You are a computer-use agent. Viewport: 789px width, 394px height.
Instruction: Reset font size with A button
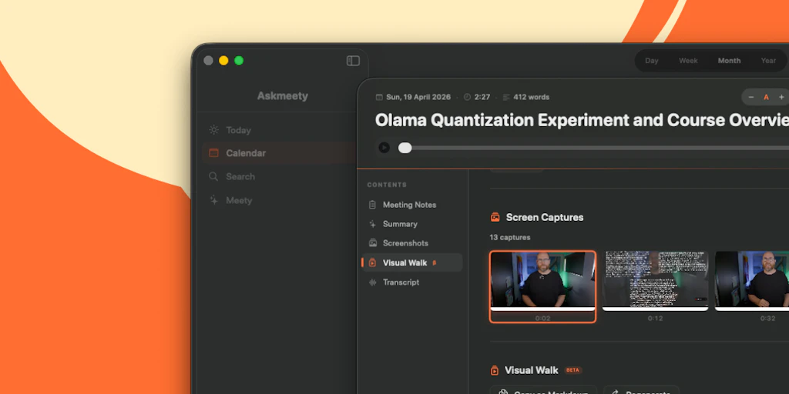(x=767, y=97)
